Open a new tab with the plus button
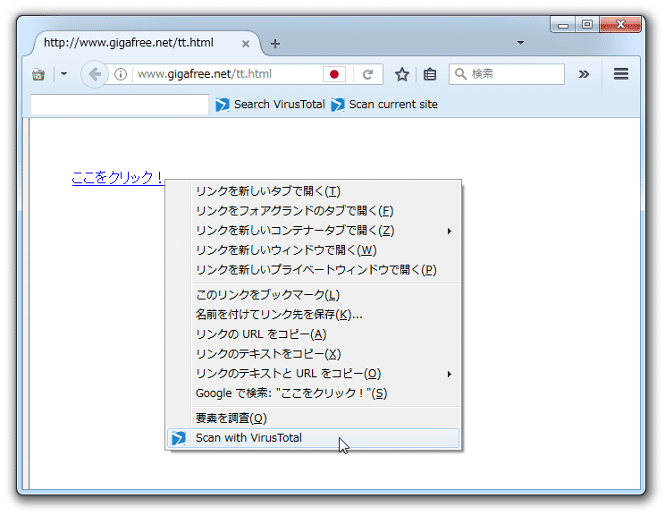This screenshot has width=665, height=515. (275, 44)
